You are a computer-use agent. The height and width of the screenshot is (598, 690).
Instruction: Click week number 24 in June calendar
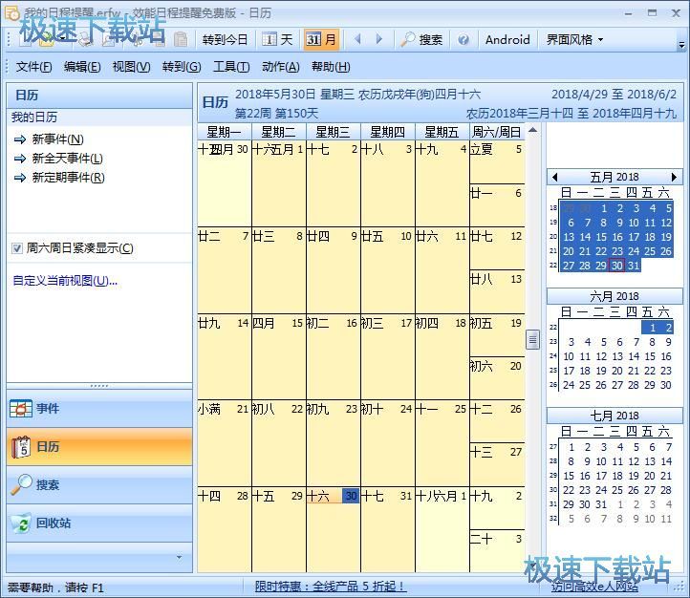pyautogui.click(x=553, y=356)
